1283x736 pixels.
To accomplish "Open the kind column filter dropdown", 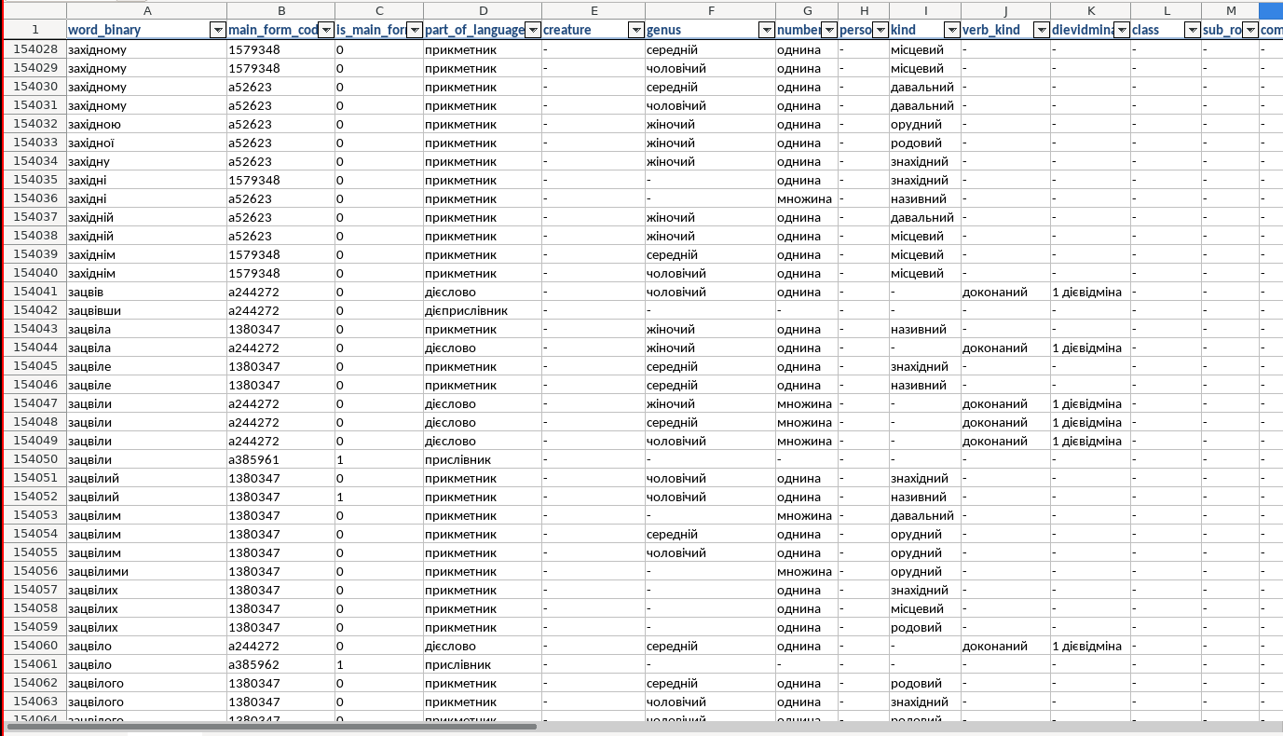I will (x=951, y=30).
